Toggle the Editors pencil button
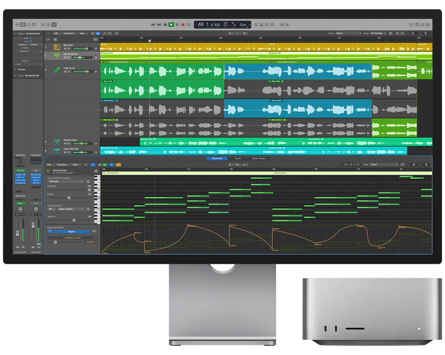 pos(55,24)
